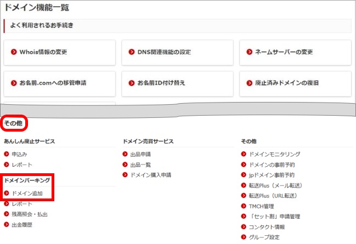Click the red arrow icon beside TMCH管理

[244, 206]
